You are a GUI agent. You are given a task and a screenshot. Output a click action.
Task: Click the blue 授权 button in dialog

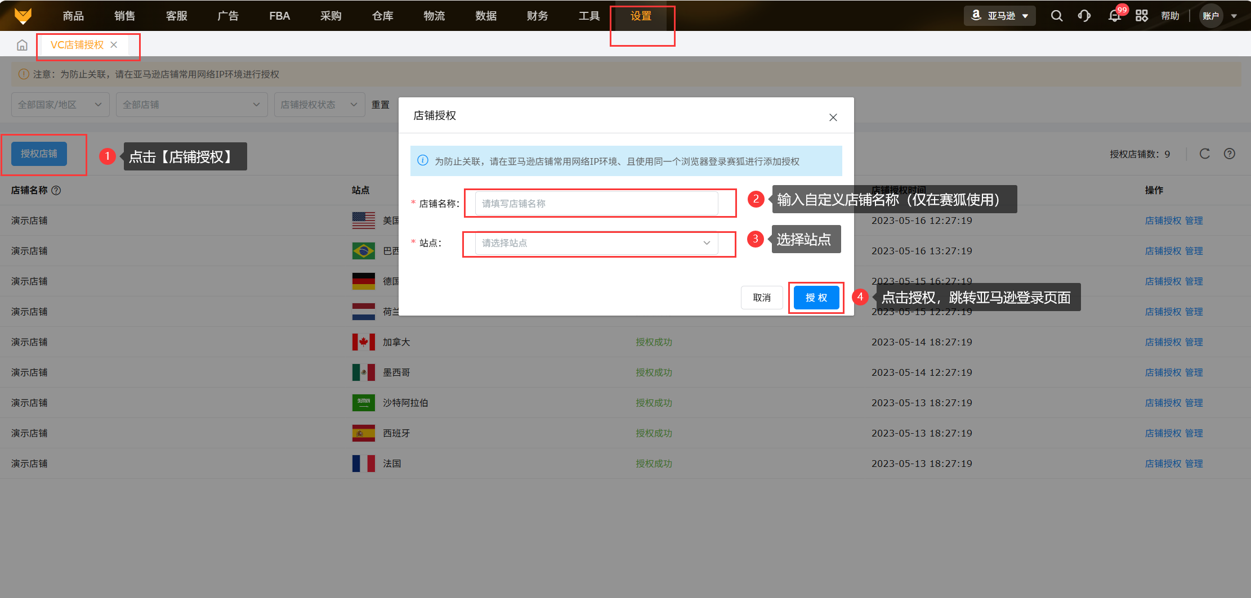coord(816,298)
